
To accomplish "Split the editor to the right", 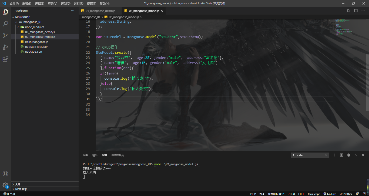I will click(356, 11).
